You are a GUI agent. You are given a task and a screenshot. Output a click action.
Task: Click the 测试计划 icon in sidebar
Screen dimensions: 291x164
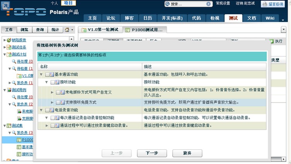pyautogui.click(x=9, y=55)
